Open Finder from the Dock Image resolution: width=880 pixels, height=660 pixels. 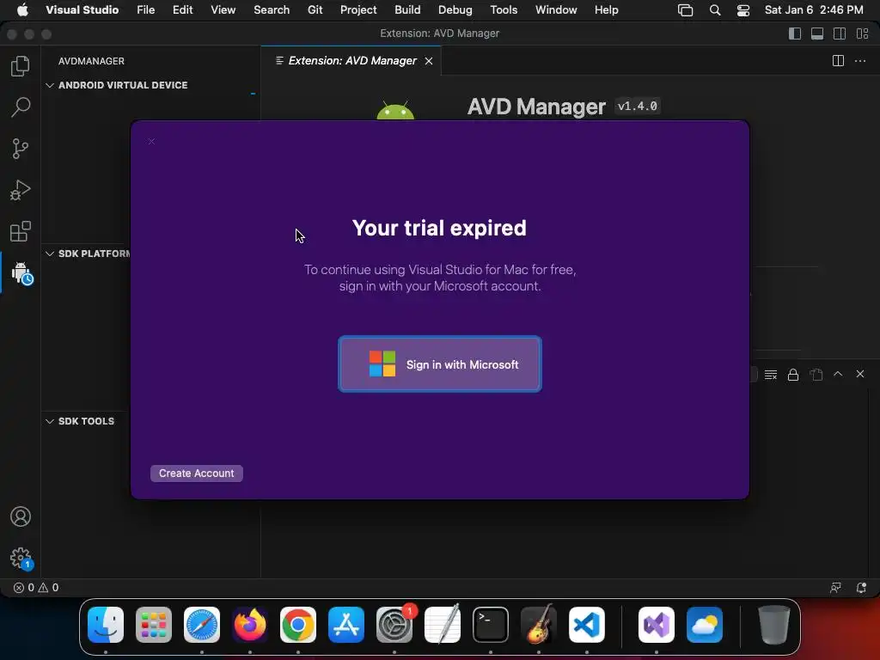click(x=106, y=625)
